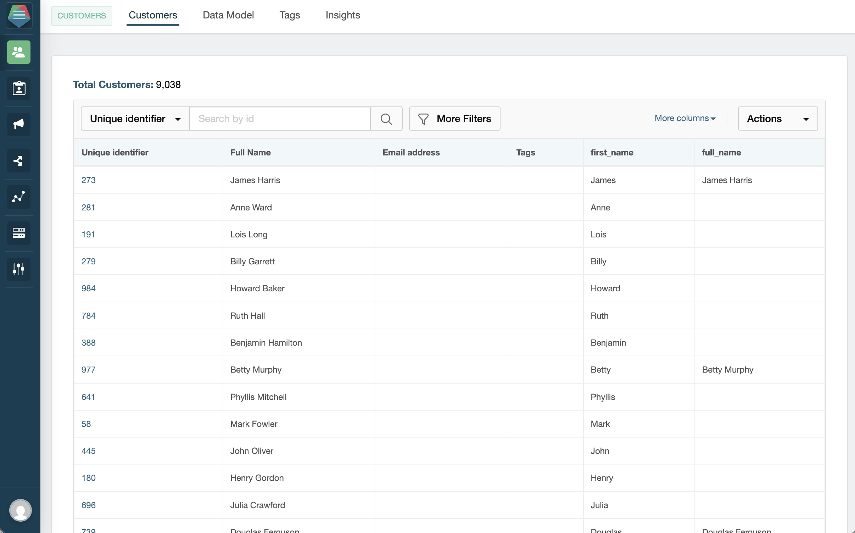Focus the Search by id input field
Screen dimensions: 855x533
pos(280,119)
